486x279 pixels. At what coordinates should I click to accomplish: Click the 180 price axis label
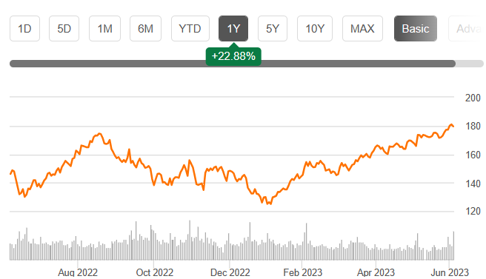pos(473,126)
